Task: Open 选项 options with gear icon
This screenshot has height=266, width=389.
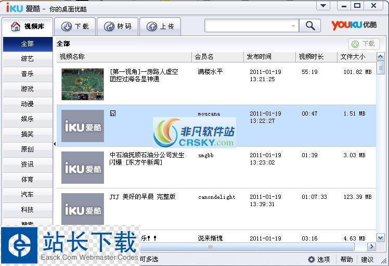Action: pyautogui.click(x=319, y=259)
